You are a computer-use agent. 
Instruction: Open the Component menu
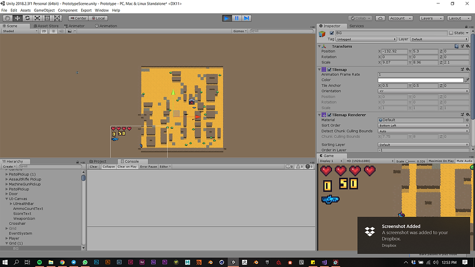point(67,10)
